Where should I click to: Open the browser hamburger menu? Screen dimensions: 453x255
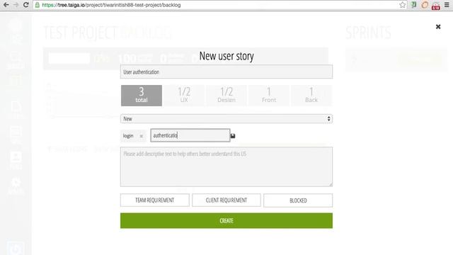coord(447,5)
